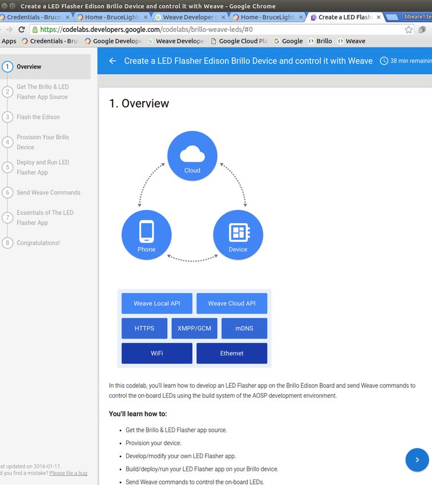Select the Create a LED Flash tab
Viewport: 432px width, 485px height.
345,17
